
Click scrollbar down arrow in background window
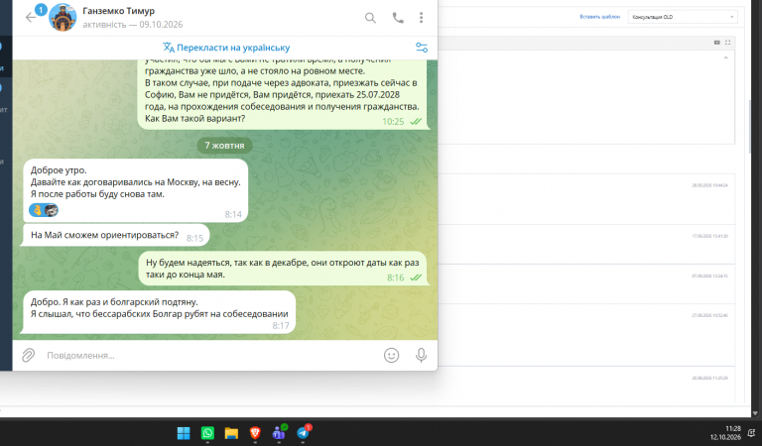755,413
